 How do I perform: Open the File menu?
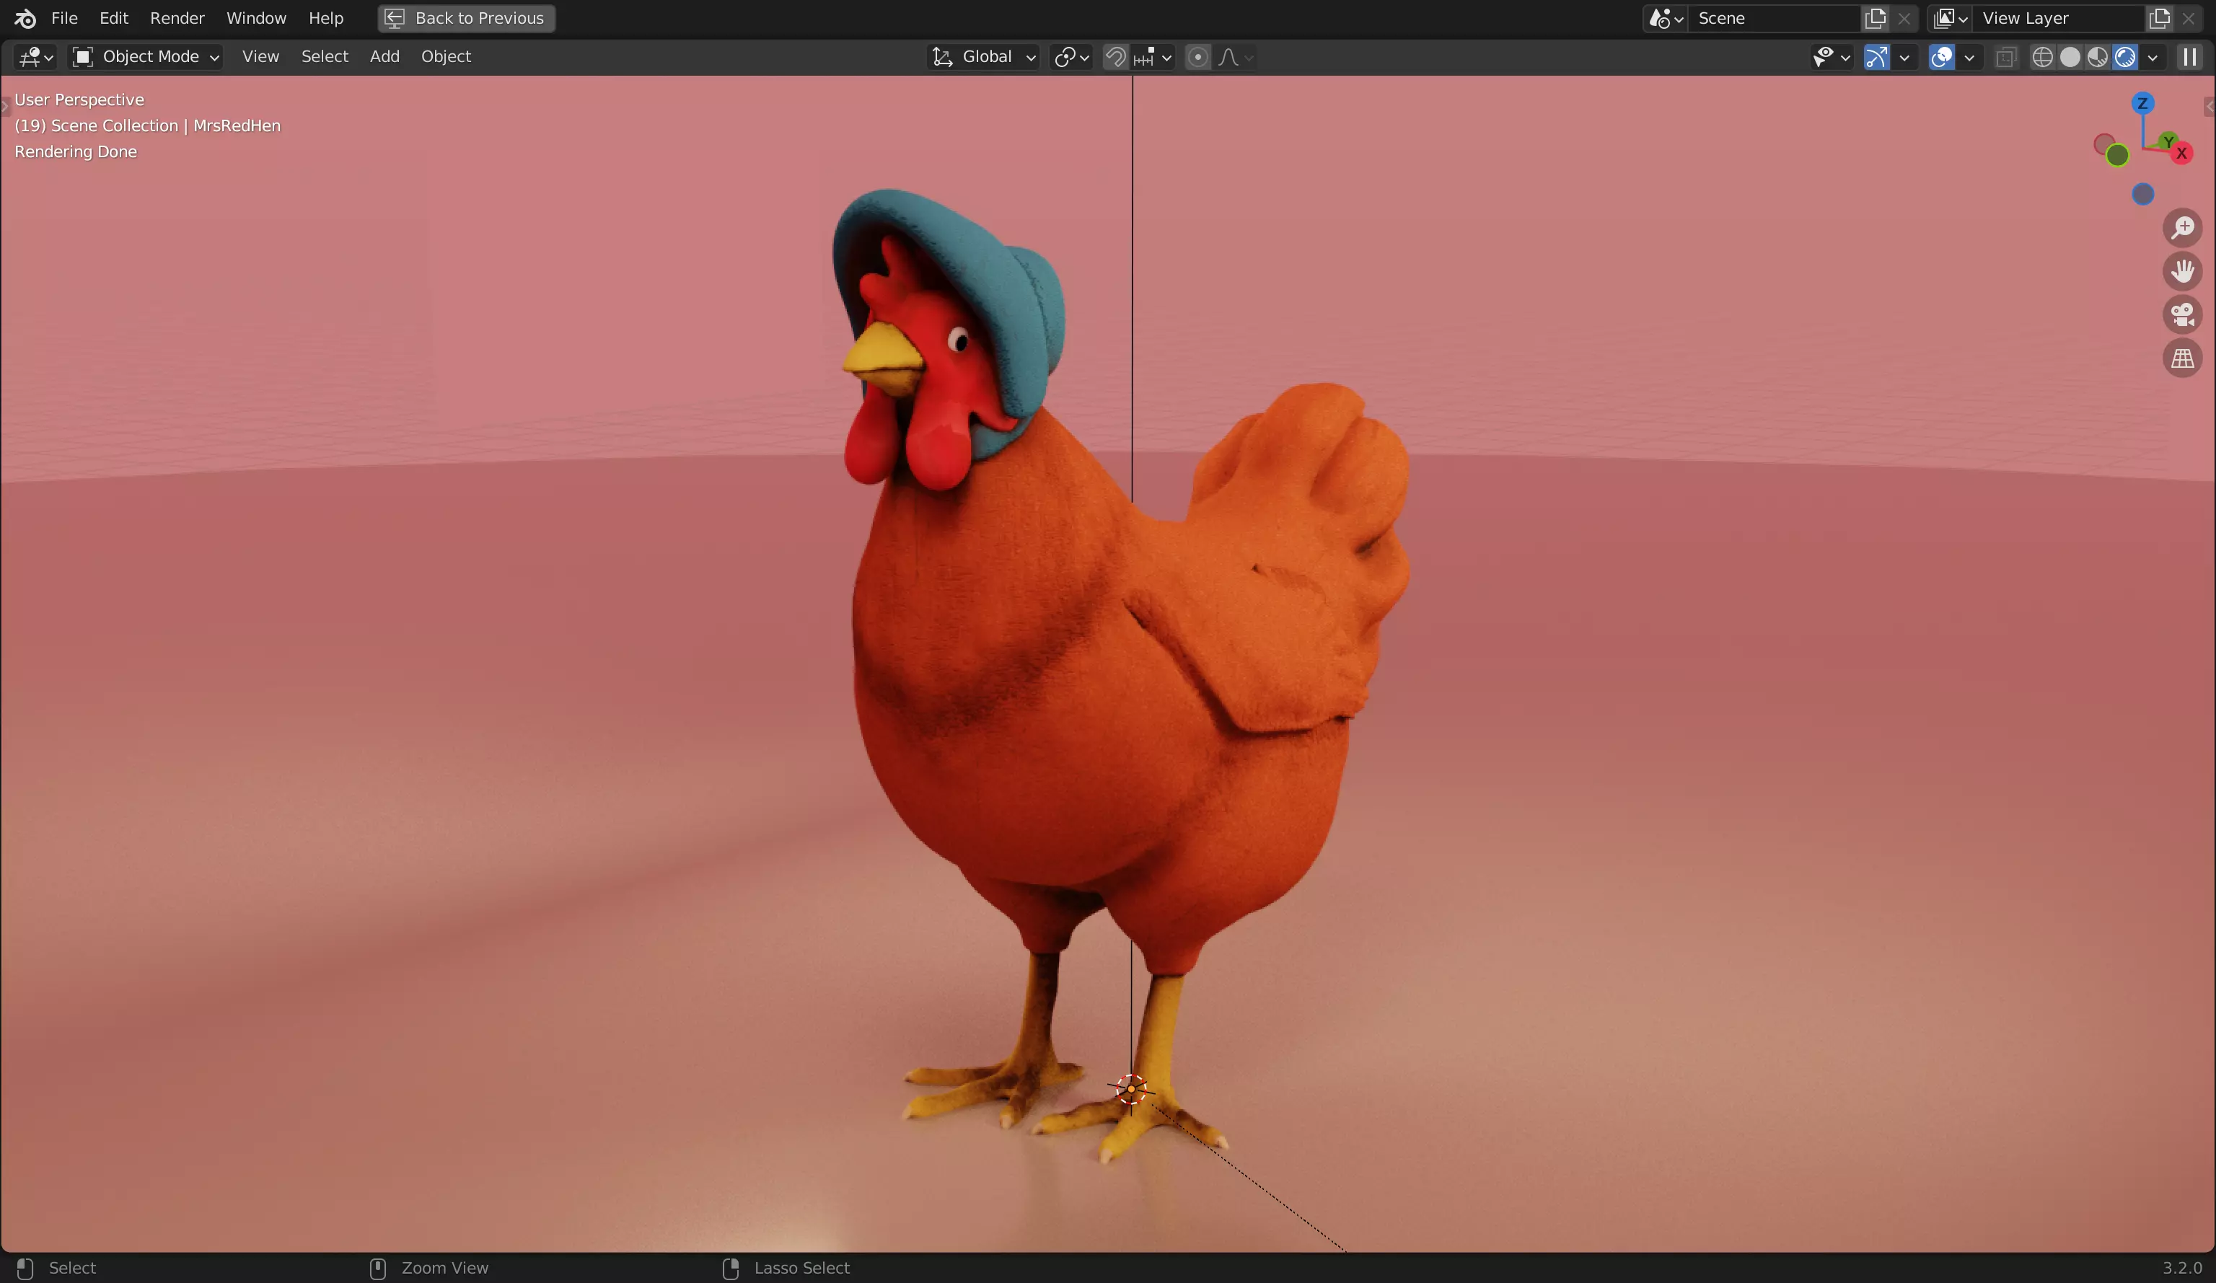pyautogui.click(x=64, y=19)
